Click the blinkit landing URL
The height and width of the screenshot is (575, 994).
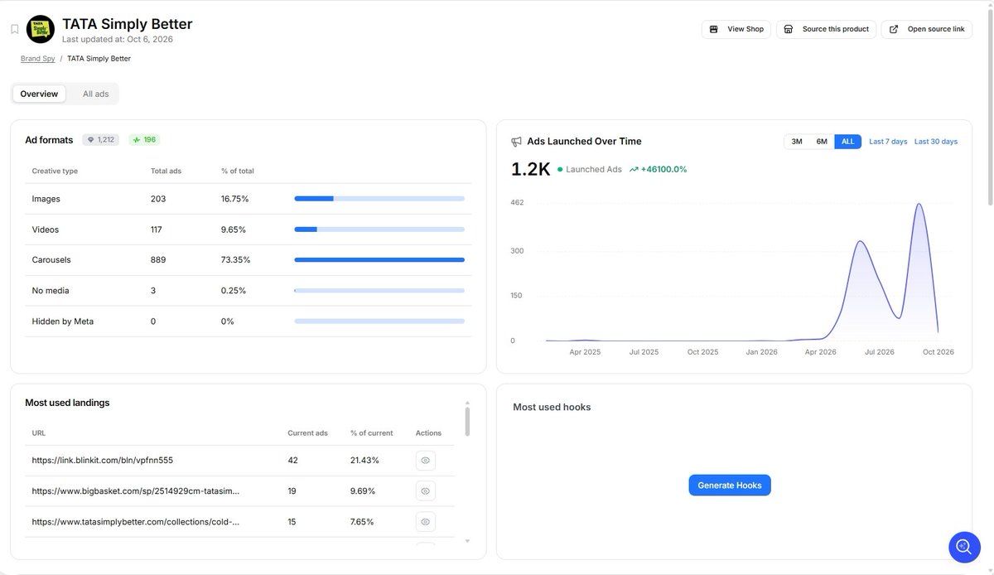pyautogui.click(x=103, y=461)
